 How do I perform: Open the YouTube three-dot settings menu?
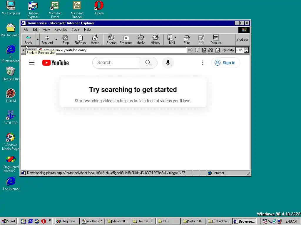click(x=203, y=63)
